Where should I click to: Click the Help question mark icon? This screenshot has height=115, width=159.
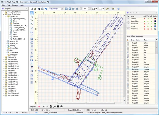tap(118, 9)
